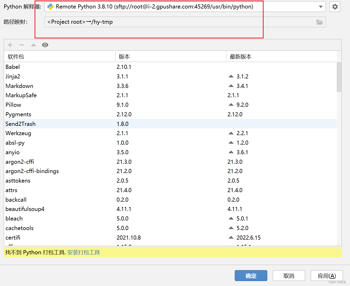Select the asttokens package row
The height and width of the screenshot is (286, 350).
pyautogui.click(x=170, y=181)
